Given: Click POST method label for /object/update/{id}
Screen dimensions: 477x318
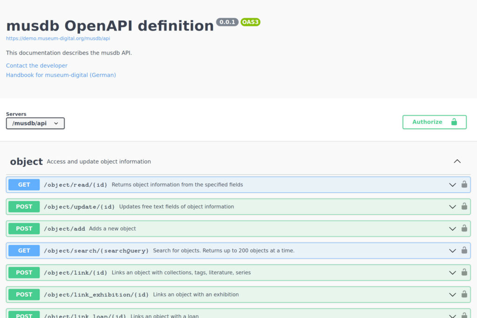Looking at the screenshot, I should 24,207.
